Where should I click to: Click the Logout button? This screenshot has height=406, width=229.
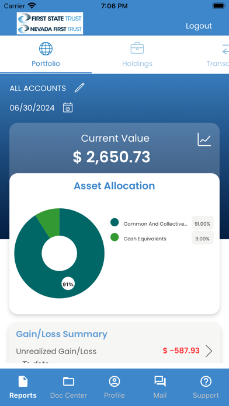click(199, 26)
